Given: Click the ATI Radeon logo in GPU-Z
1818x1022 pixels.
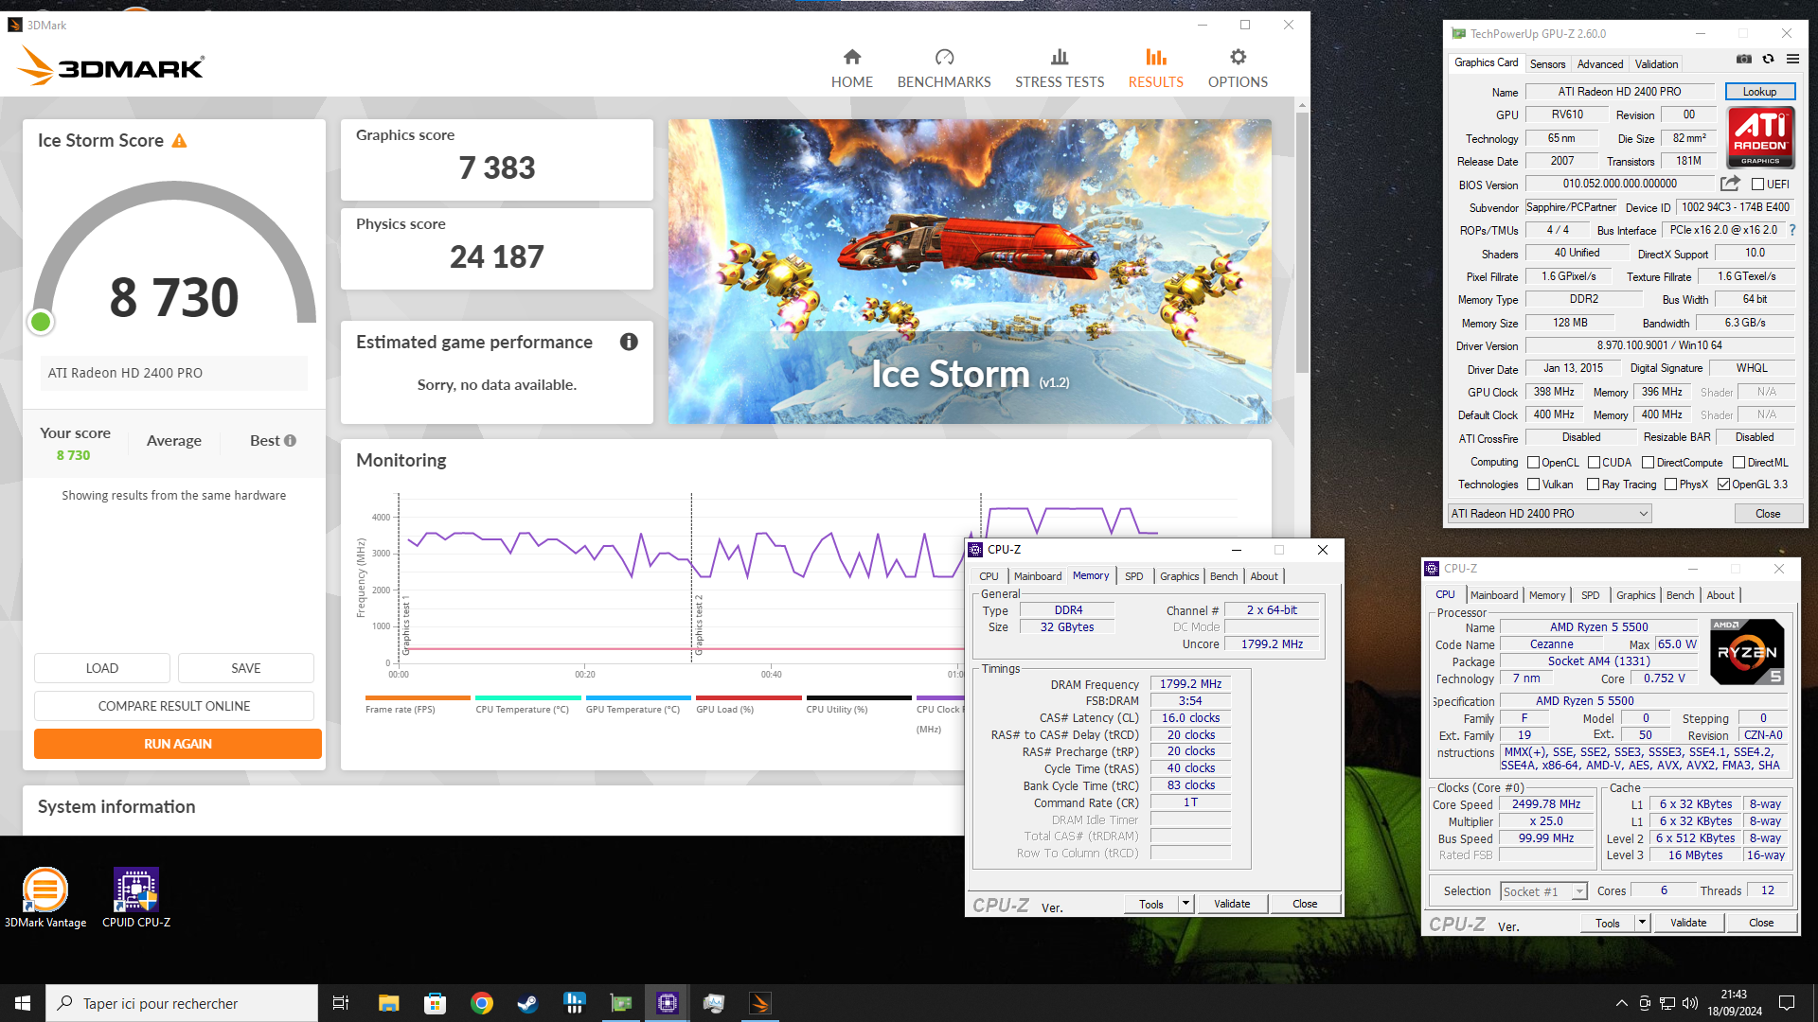Looking at the screenshot, I should (1760, 137).
